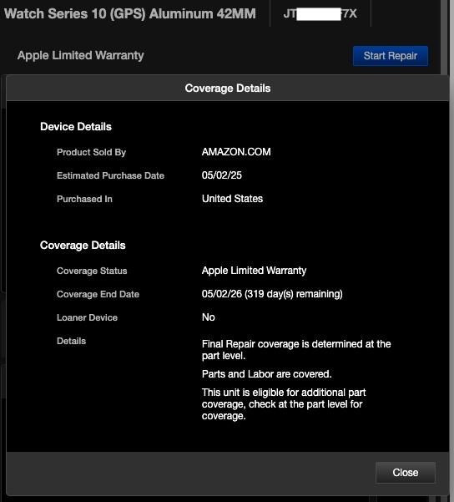Select the Estimated Purchase Date label
Viewport: 454px width, 502px height.
point(110,175)
